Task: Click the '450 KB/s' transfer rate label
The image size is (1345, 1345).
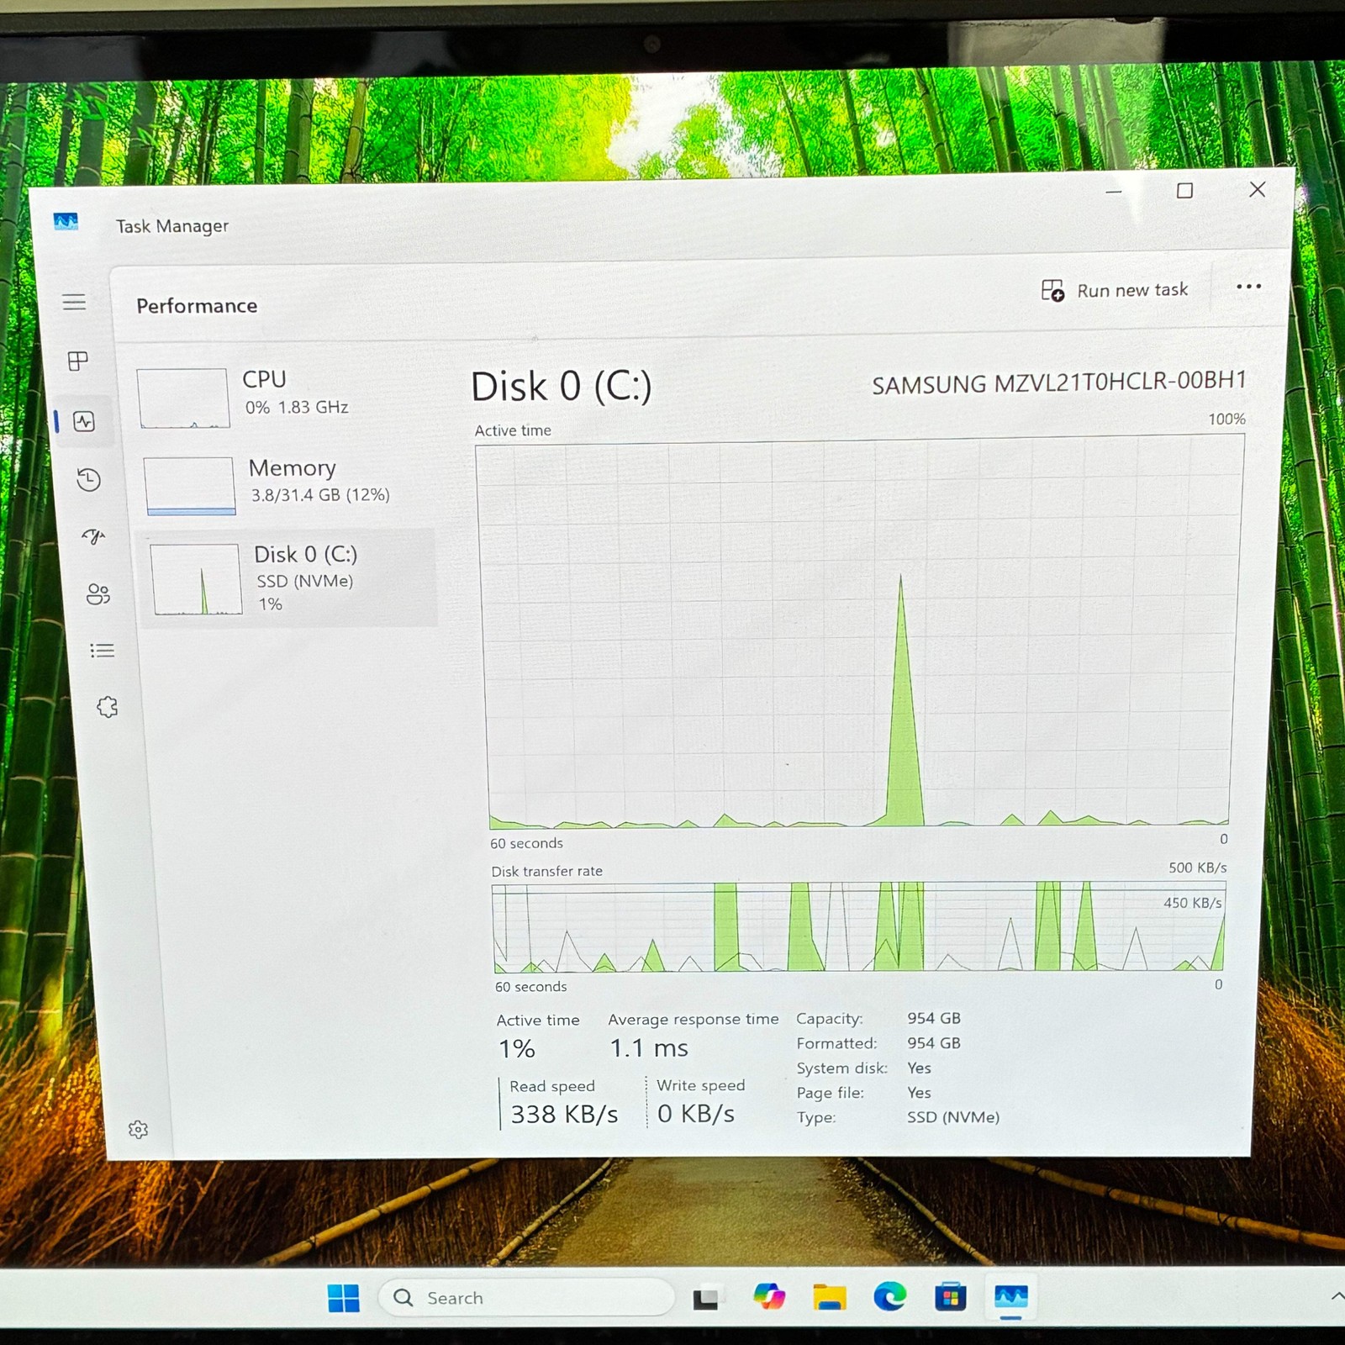Action: coord(1192,903)
